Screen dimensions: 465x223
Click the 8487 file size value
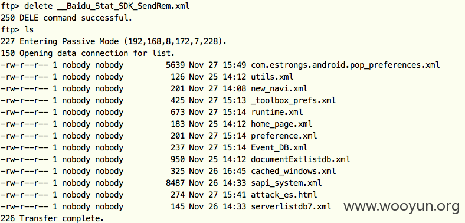tap(175, 183)
